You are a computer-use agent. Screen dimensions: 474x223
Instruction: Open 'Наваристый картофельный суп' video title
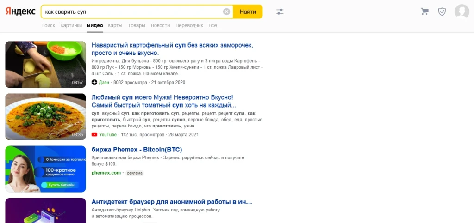tap(172, 49)
